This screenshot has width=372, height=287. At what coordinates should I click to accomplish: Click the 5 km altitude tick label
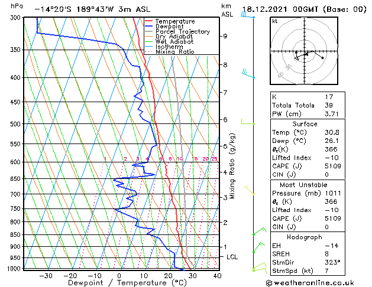(x=225, y=146)
